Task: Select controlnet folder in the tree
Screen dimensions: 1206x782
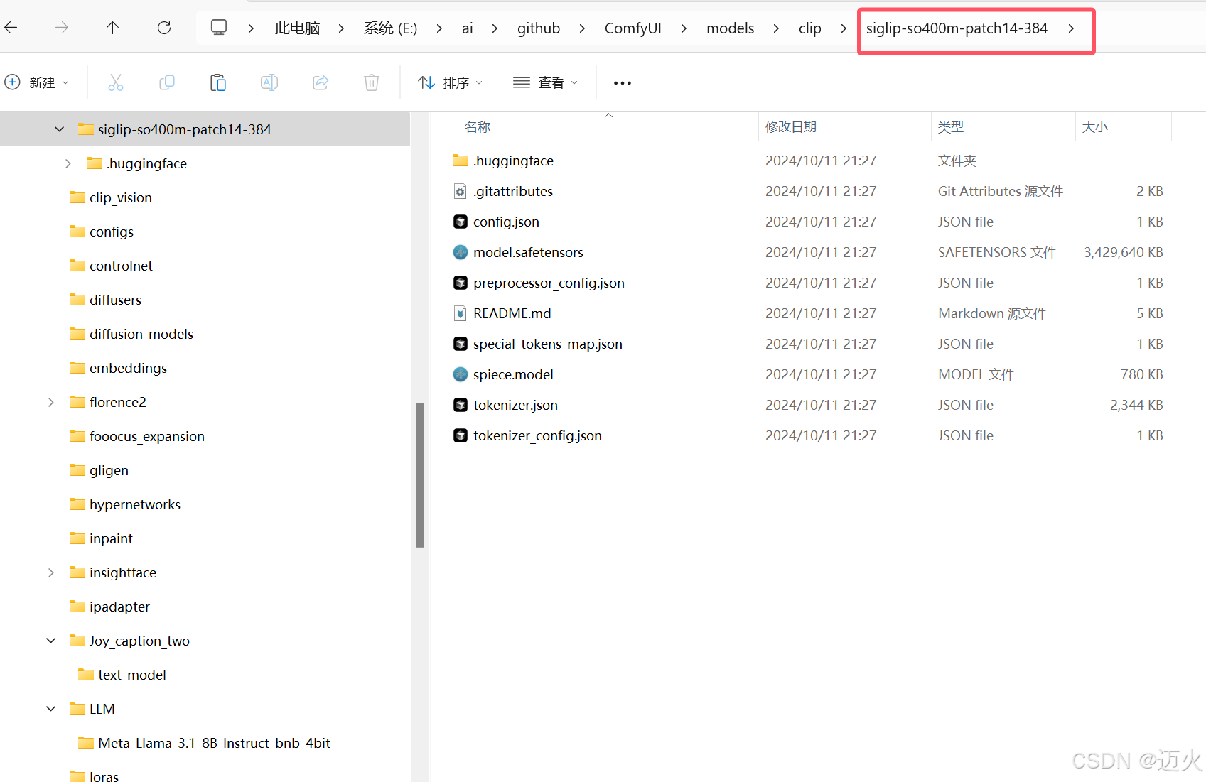Action: 112,266
